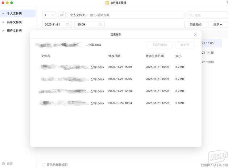
Task: Sort by 修改日期 column header
Action: coord(114,56)
